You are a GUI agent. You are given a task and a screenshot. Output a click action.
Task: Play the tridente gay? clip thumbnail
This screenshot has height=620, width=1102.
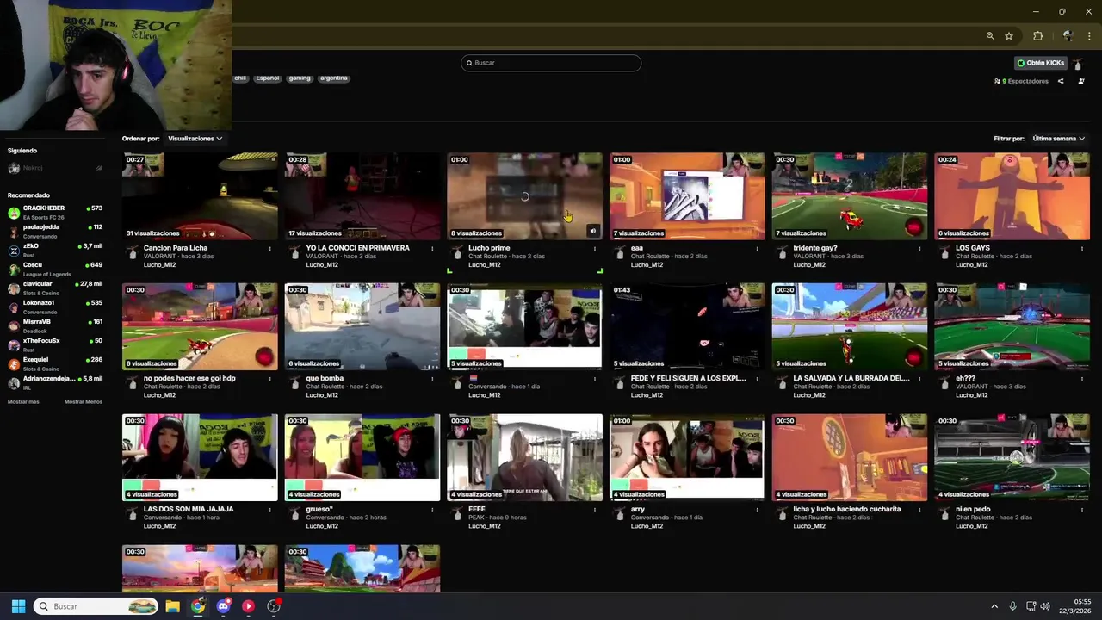point(850,196)
